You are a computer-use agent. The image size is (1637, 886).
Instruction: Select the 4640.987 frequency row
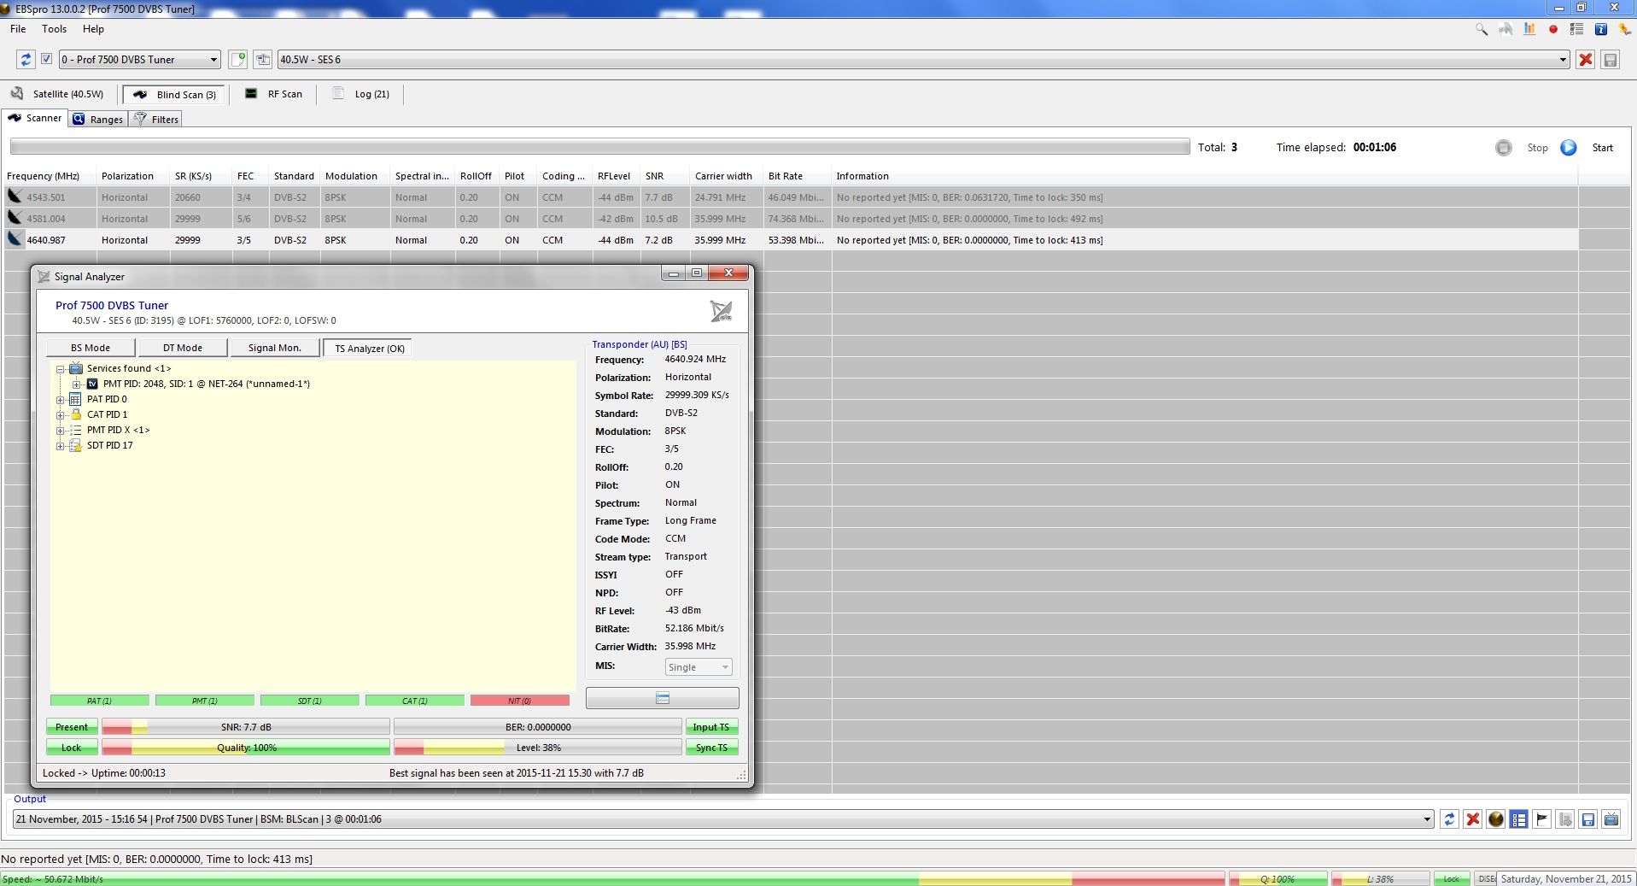point(791,240)
